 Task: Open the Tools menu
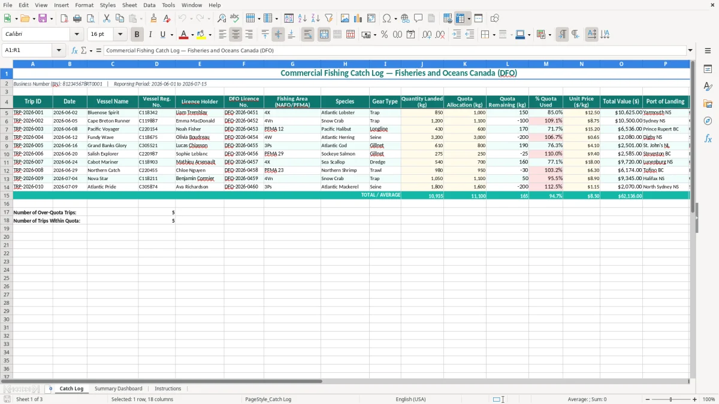click(168, 5)
